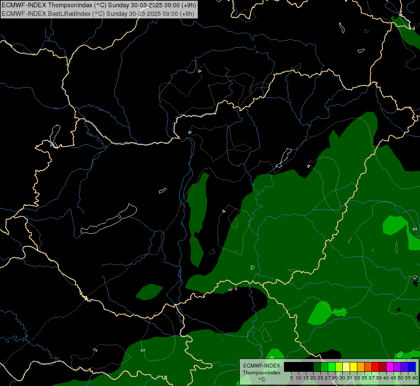
Task: Click the legend tick label 45
Action: click(393, 378)
